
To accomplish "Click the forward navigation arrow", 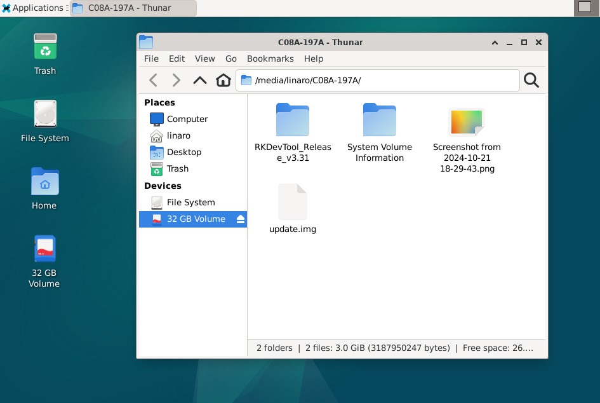I will [x=177, y=79].
